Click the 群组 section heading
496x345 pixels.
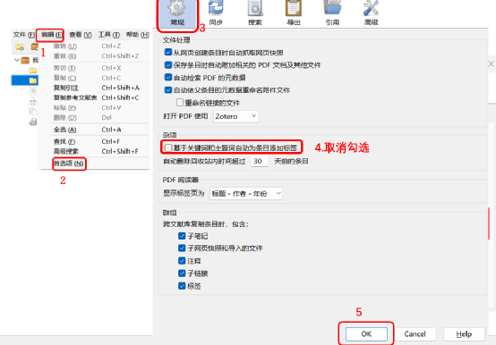[x=169, y=213]
